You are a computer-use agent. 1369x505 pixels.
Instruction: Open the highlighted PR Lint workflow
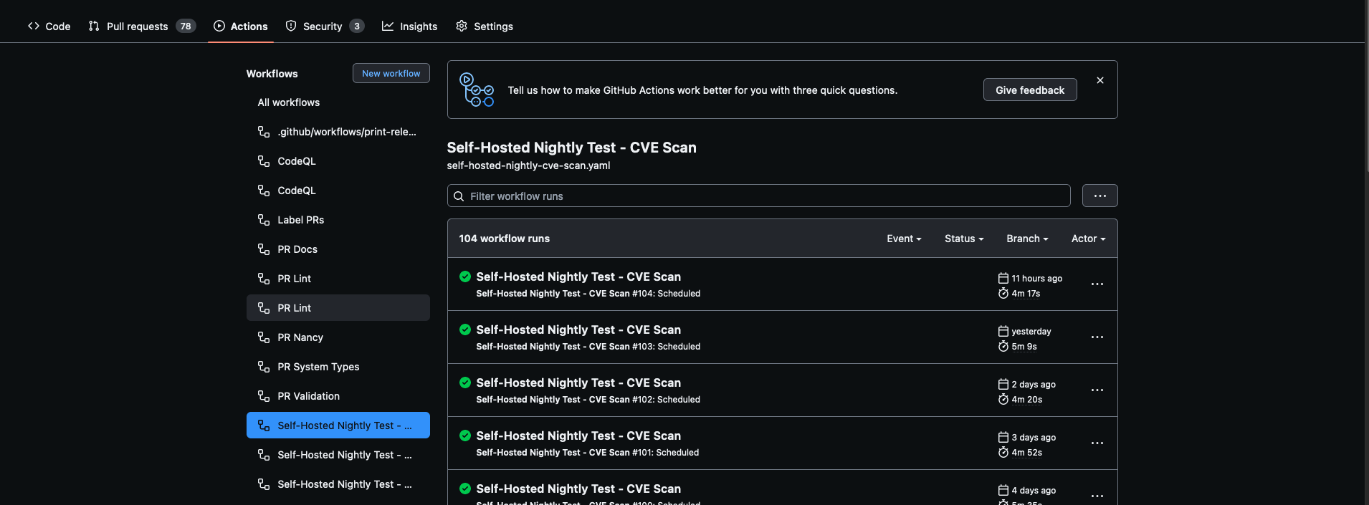338,308
